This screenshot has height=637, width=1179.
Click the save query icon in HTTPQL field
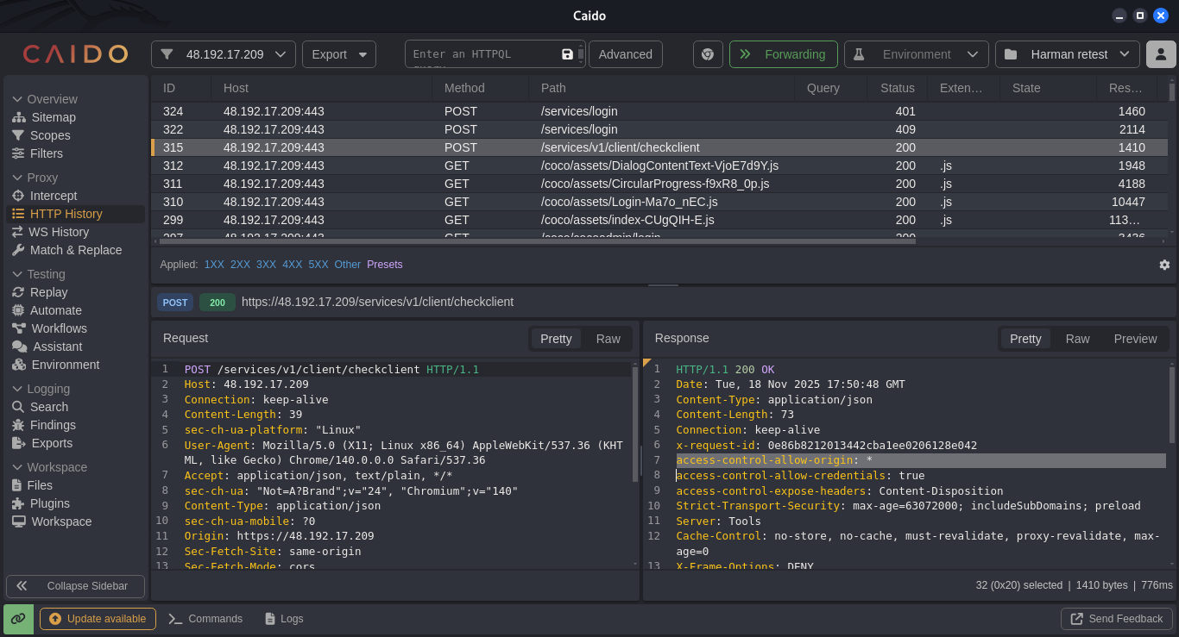click(x=567, y=54)
